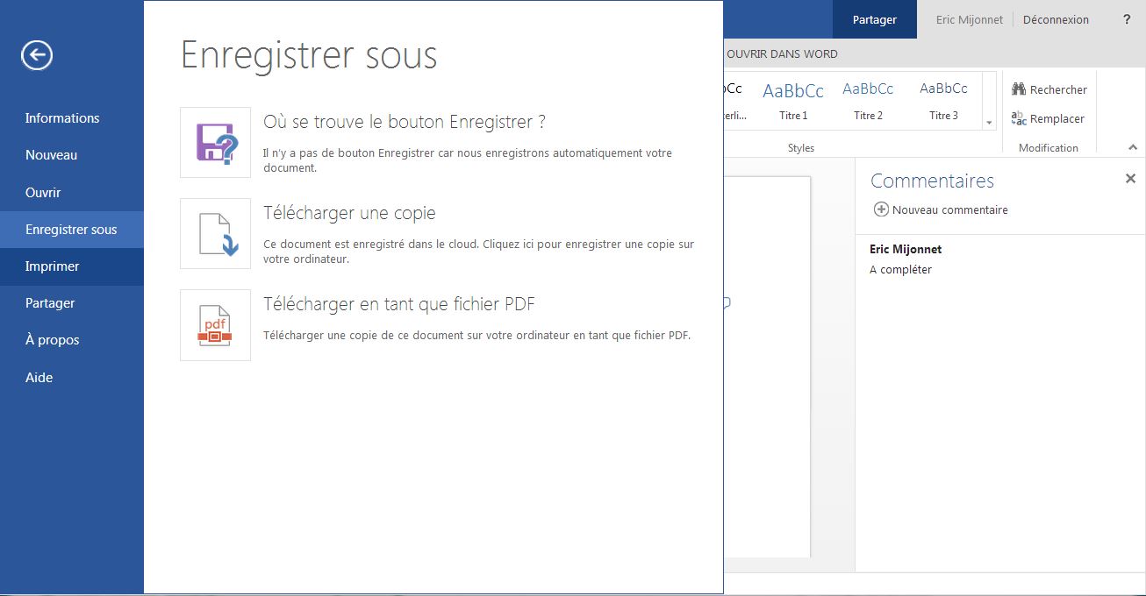Collapse the ribbon with the chevron
1146x596 pixels.
pyautogui.click(x=1132, y=148)
